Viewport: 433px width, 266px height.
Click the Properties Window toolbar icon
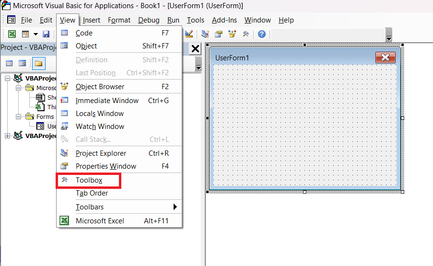pyautogui.click(x=219, y=34)
